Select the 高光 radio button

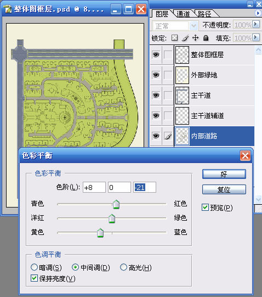tap(123, 267)
